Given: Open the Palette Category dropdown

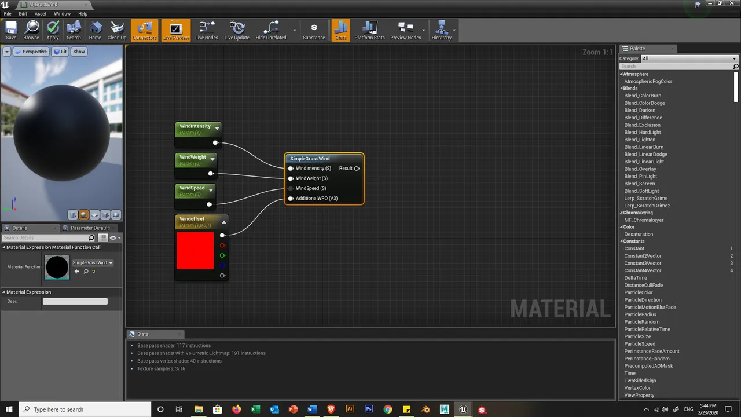Looking at the screenshot, I should [x=689, y=58].
